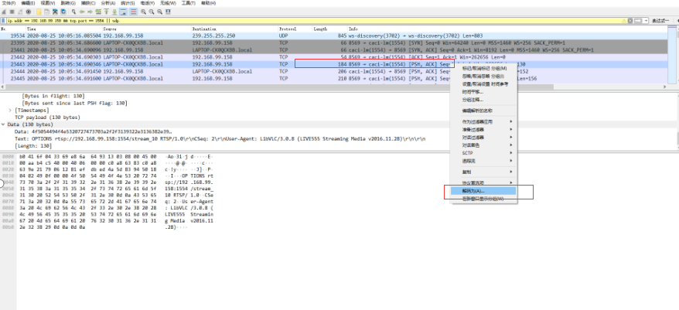Open the 电话(Y) menu

147,3
